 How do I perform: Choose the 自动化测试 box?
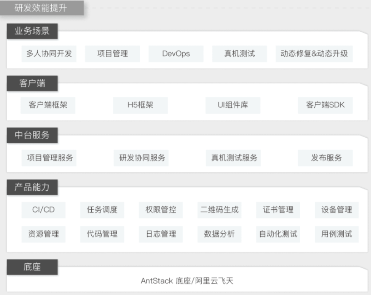click(x=278, y=234)
